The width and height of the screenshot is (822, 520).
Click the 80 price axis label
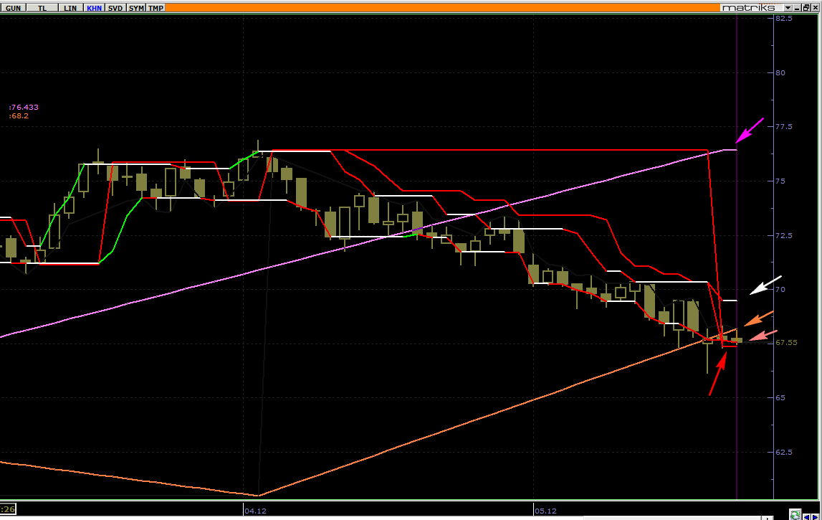tap(780, 72)
